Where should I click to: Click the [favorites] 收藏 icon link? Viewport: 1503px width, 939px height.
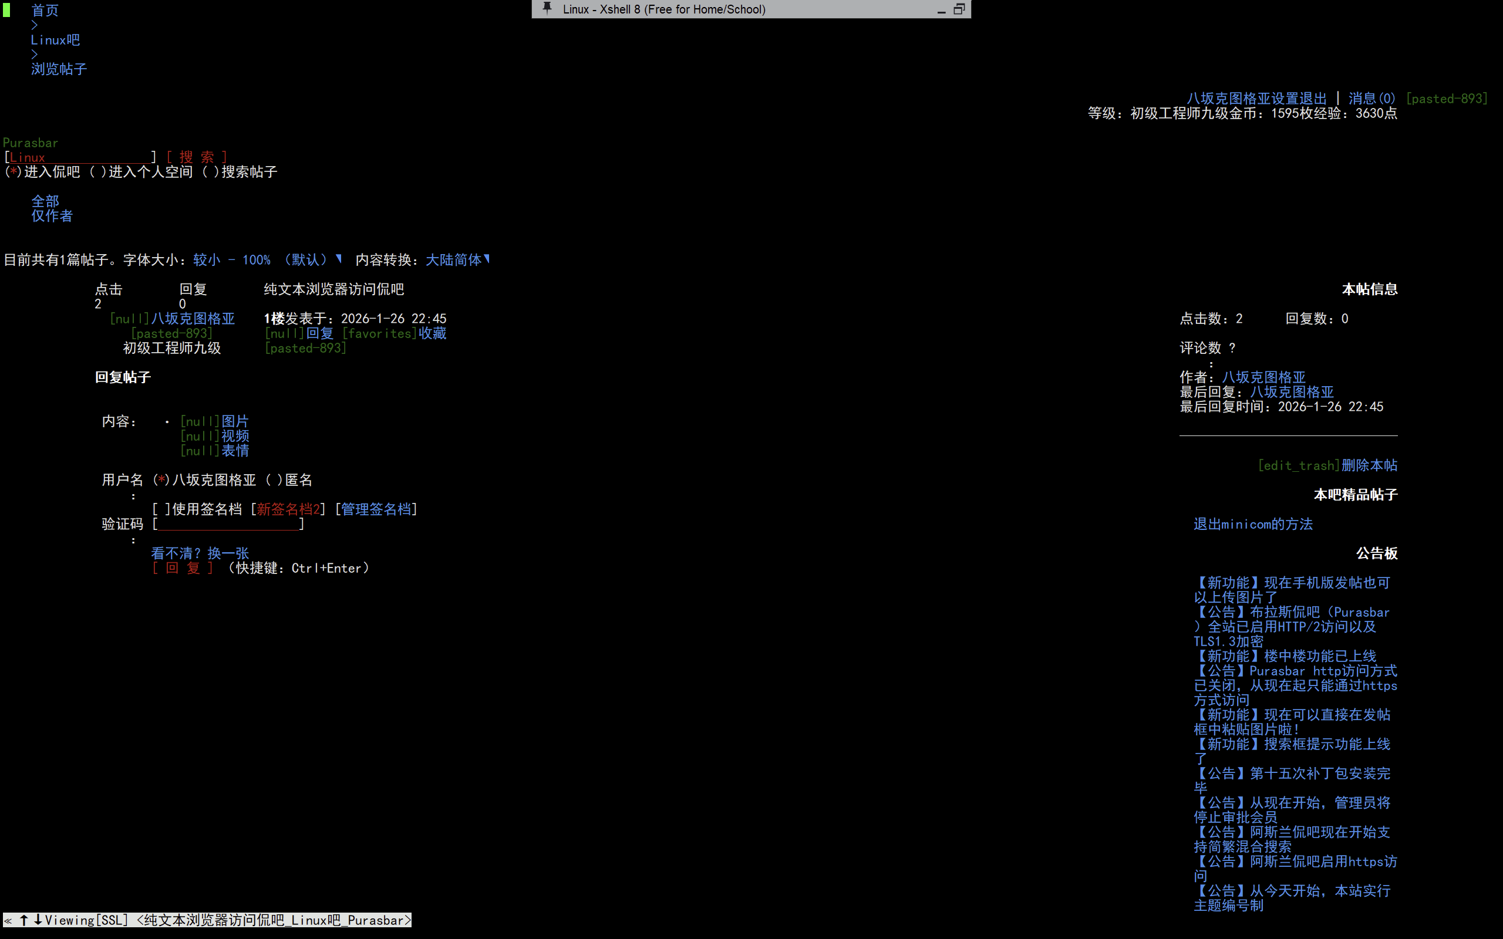click(x=379, y=333)
